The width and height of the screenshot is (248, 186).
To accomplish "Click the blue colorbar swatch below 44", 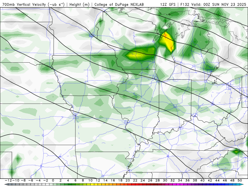I will pyautogui.click(x=219, y=184).
